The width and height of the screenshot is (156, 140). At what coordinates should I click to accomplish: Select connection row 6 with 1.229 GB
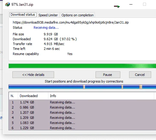click(83, 128)
